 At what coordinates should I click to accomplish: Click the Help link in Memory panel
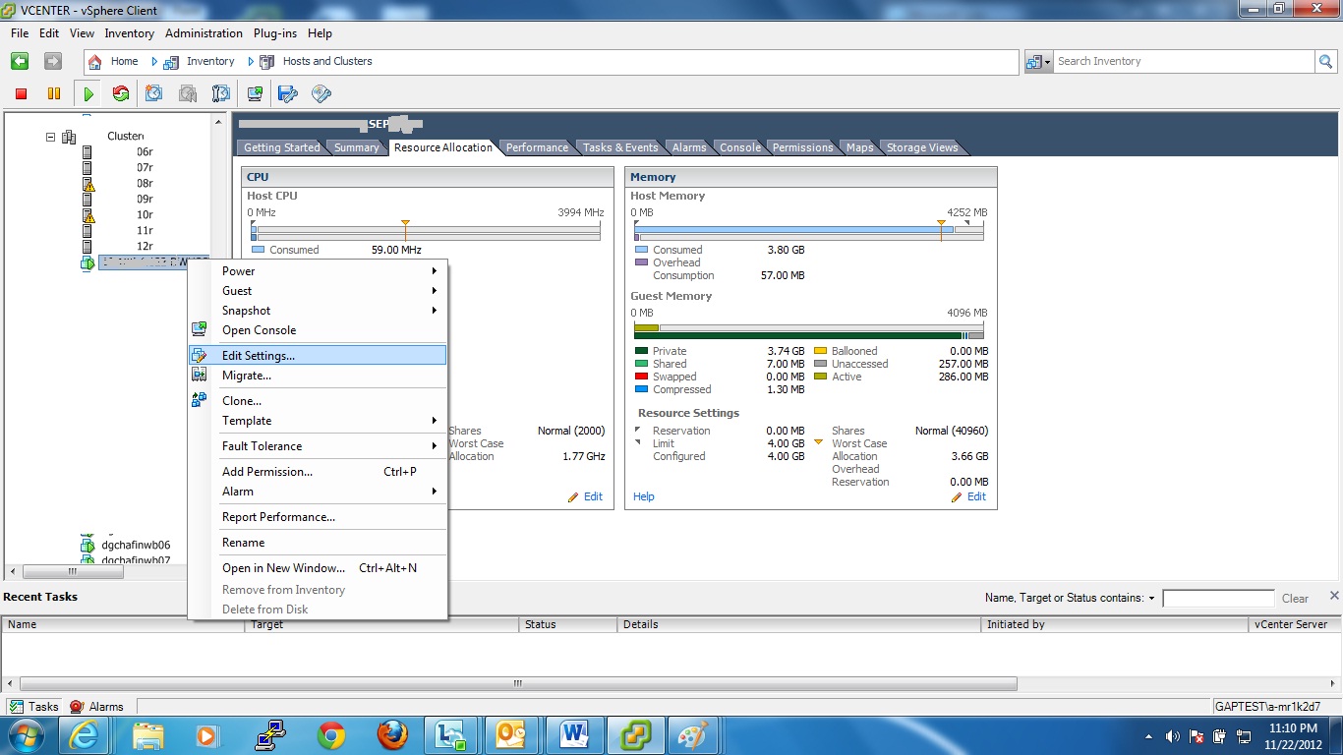coord(644,496)
